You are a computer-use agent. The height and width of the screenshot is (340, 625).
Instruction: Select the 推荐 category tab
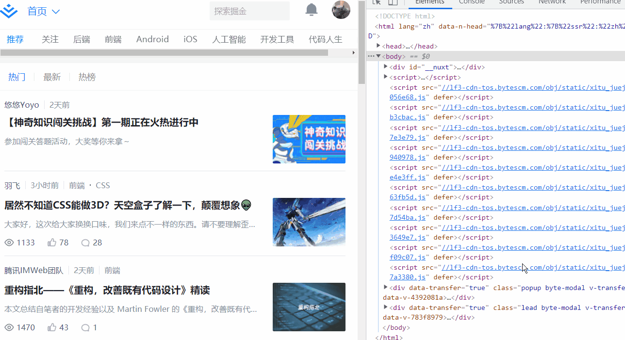(15, 39)
